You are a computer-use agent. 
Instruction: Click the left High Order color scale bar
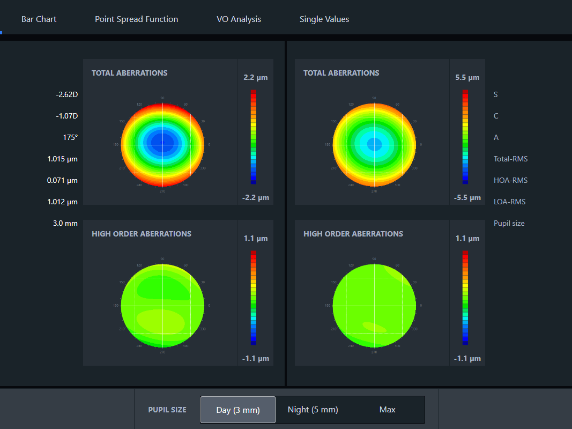(x=254, y=298)
